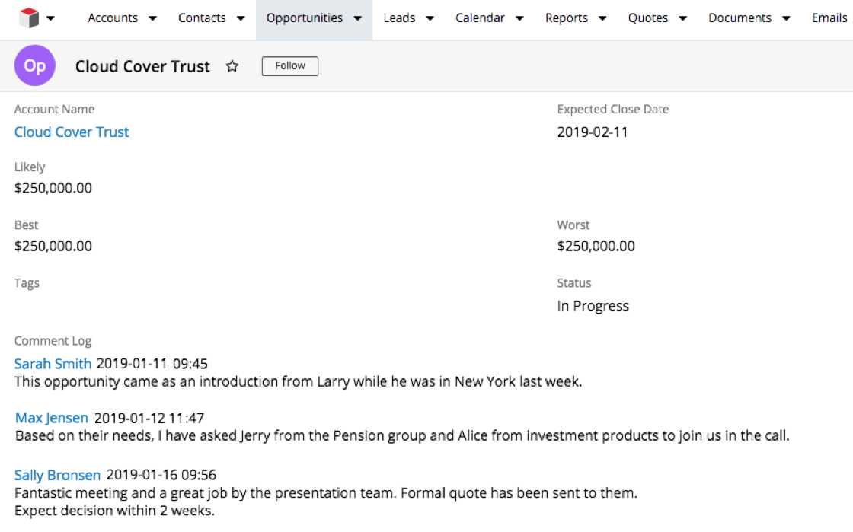The image size is (853, 532).
Task: Click the SugarCRM cube logo icon
Action: pos(29,18)
